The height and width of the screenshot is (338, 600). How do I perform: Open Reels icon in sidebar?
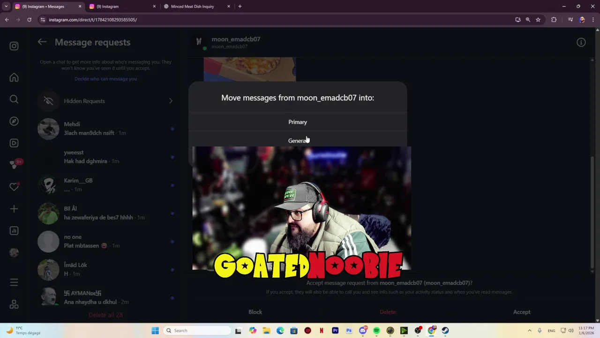pyautogui.click(x=14, y=143)
